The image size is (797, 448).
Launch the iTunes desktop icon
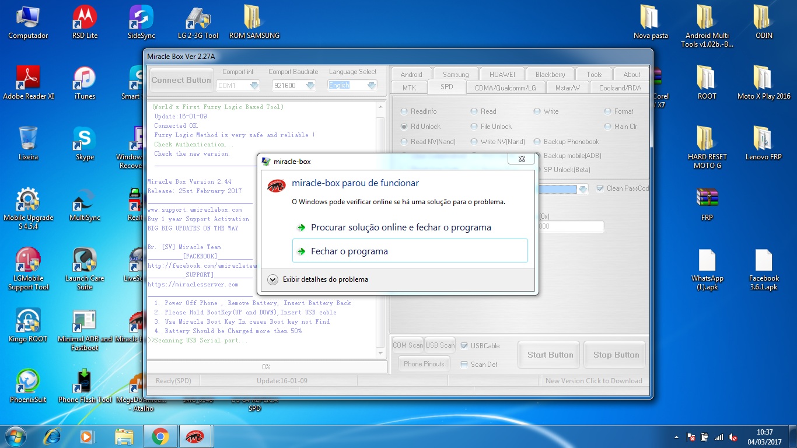pyautogui.click(x=85, y=83)
